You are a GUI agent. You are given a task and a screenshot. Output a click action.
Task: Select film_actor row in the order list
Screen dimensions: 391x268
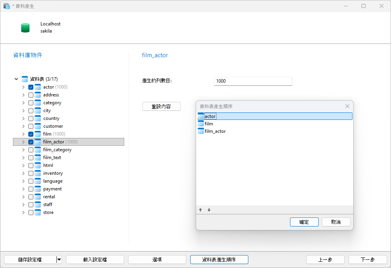275,131
